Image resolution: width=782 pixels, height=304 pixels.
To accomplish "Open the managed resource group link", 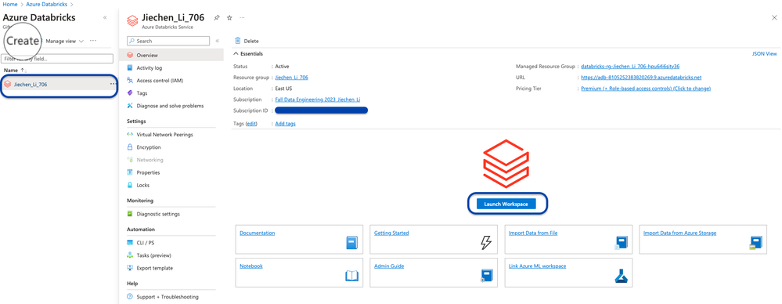I will point(631,66).
